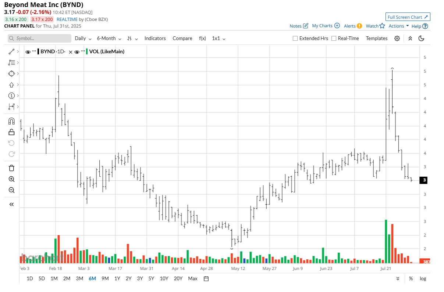Expand the measure tool options
The height and width of the screenshot is (292, 444).
pyautogui.click(x=17, y=107)
